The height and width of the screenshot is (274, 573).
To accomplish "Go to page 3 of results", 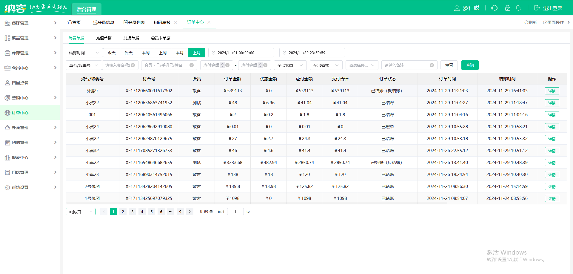I will 133,212.
